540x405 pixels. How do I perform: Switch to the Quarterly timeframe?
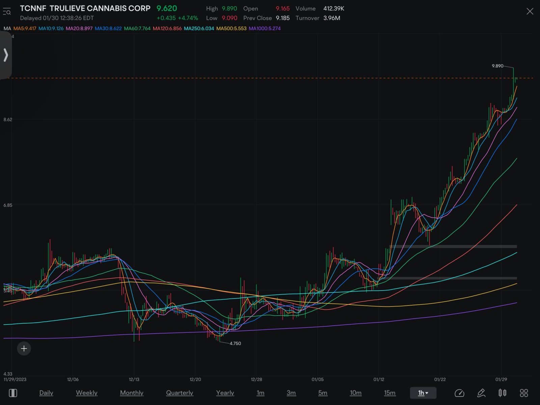(x=180, y=393)
